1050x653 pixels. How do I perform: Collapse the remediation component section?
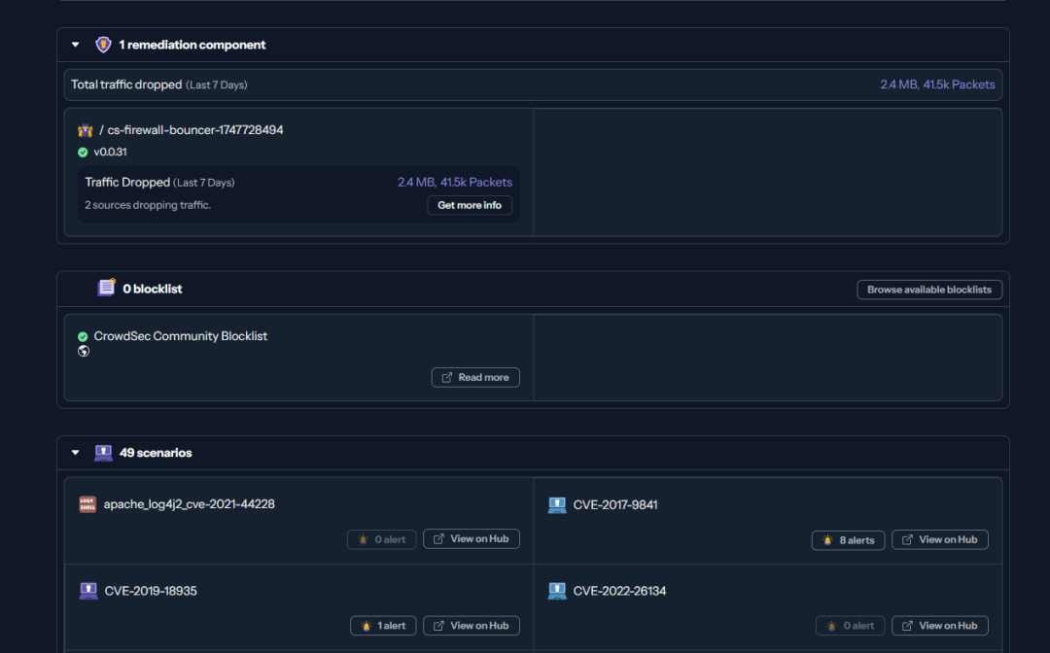pos(76,45)
